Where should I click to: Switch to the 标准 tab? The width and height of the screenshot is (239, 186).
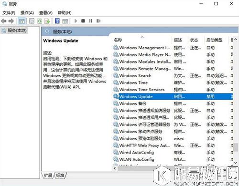point(60,176)
